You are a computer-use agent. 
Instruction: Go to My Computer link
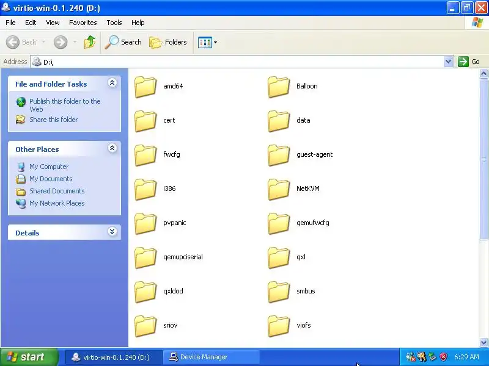click(x=49, y=167)
